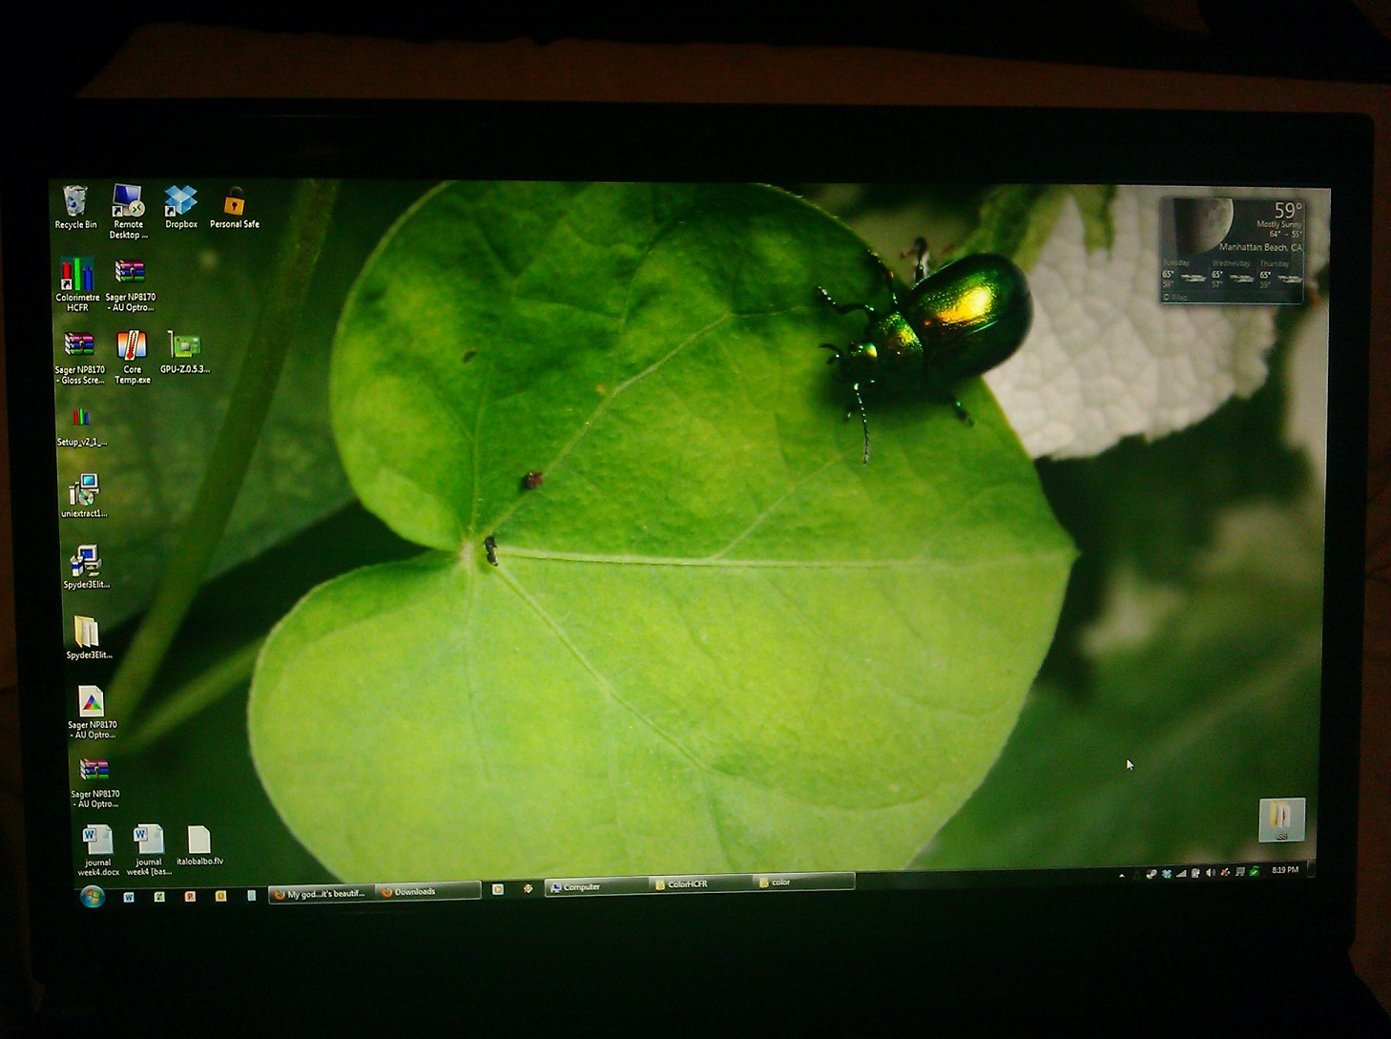Select the Spyder3Elit installer icon

click(x=86, y=567)
